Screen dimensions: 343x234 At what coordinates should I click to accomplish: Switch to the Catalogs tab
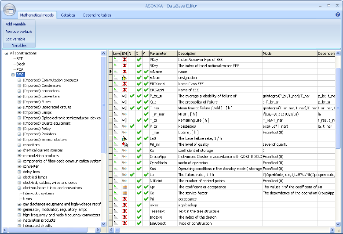click(68, 15)
